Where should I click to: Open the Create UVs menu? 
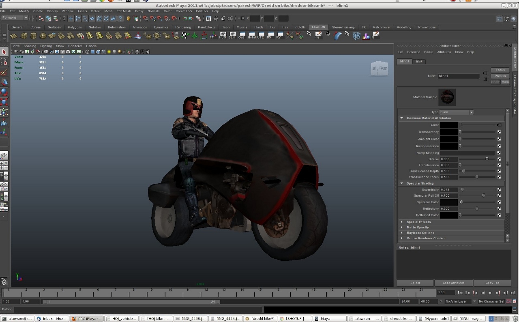(184, 11)
